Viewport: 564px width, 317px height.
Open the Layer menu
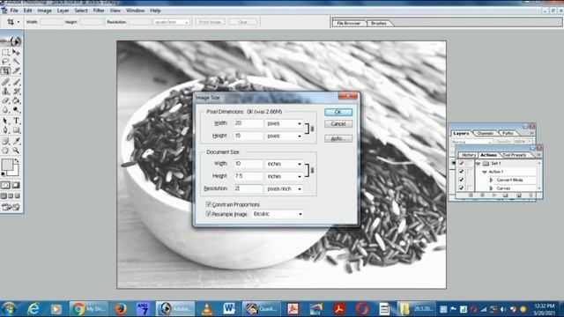(63, 11)
